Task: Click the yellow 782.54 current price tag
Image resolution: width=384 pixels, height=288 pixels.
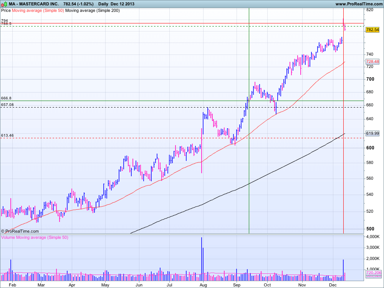Action: [x=372, y=30]
